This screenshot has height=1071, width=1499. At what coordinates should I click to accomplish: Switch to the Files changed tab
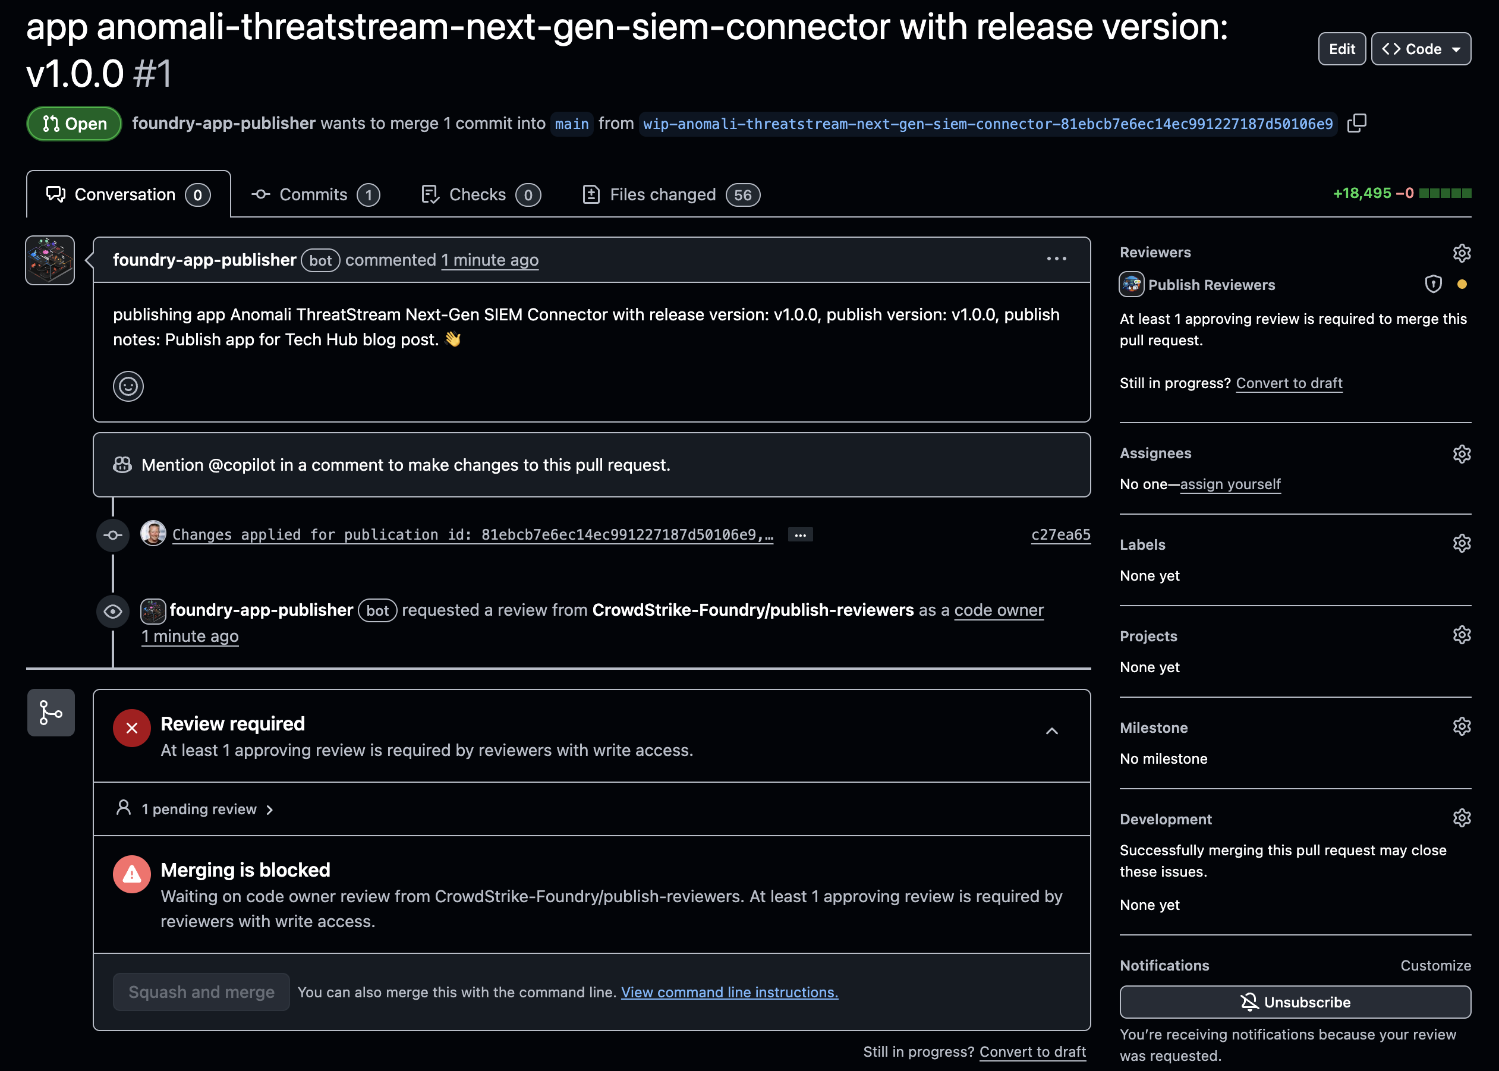[x=663, y=194]
